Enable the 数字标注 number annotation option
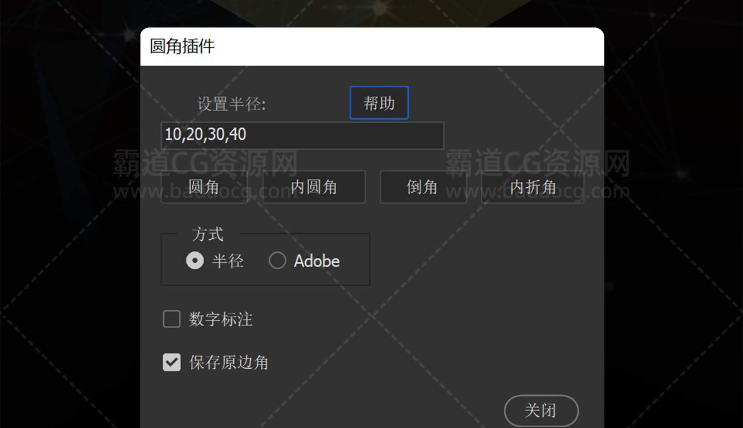Viewport: 743px width, 428px height. 171,319
